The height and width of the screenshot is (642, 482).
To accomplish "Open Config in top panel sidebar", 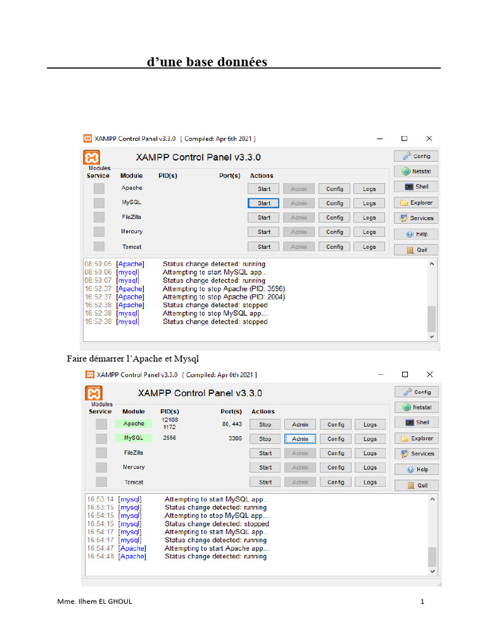I will tap(416, 156).
